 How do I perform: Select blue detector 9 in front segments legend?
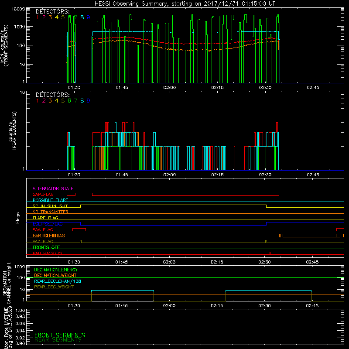(x=89, y=17)
